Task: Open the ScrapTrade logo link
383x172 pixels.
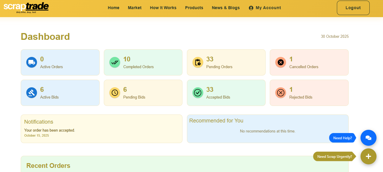Action: pos(26,7)
